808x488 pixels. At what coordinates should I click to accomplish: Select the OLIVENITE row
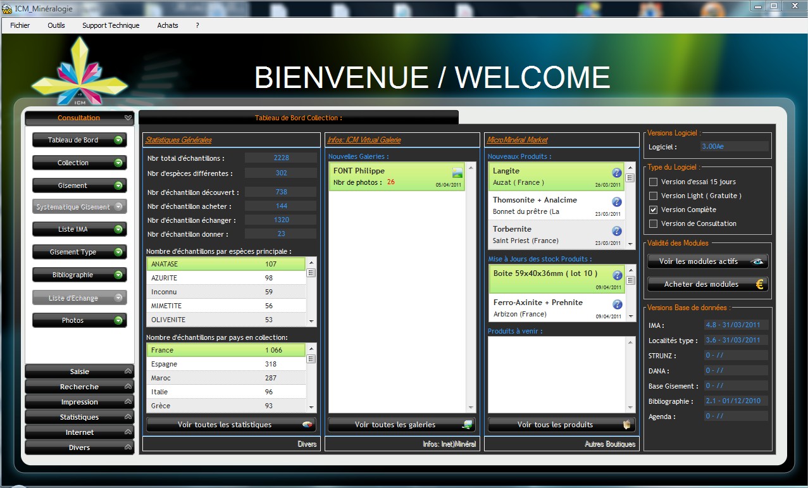226,320
